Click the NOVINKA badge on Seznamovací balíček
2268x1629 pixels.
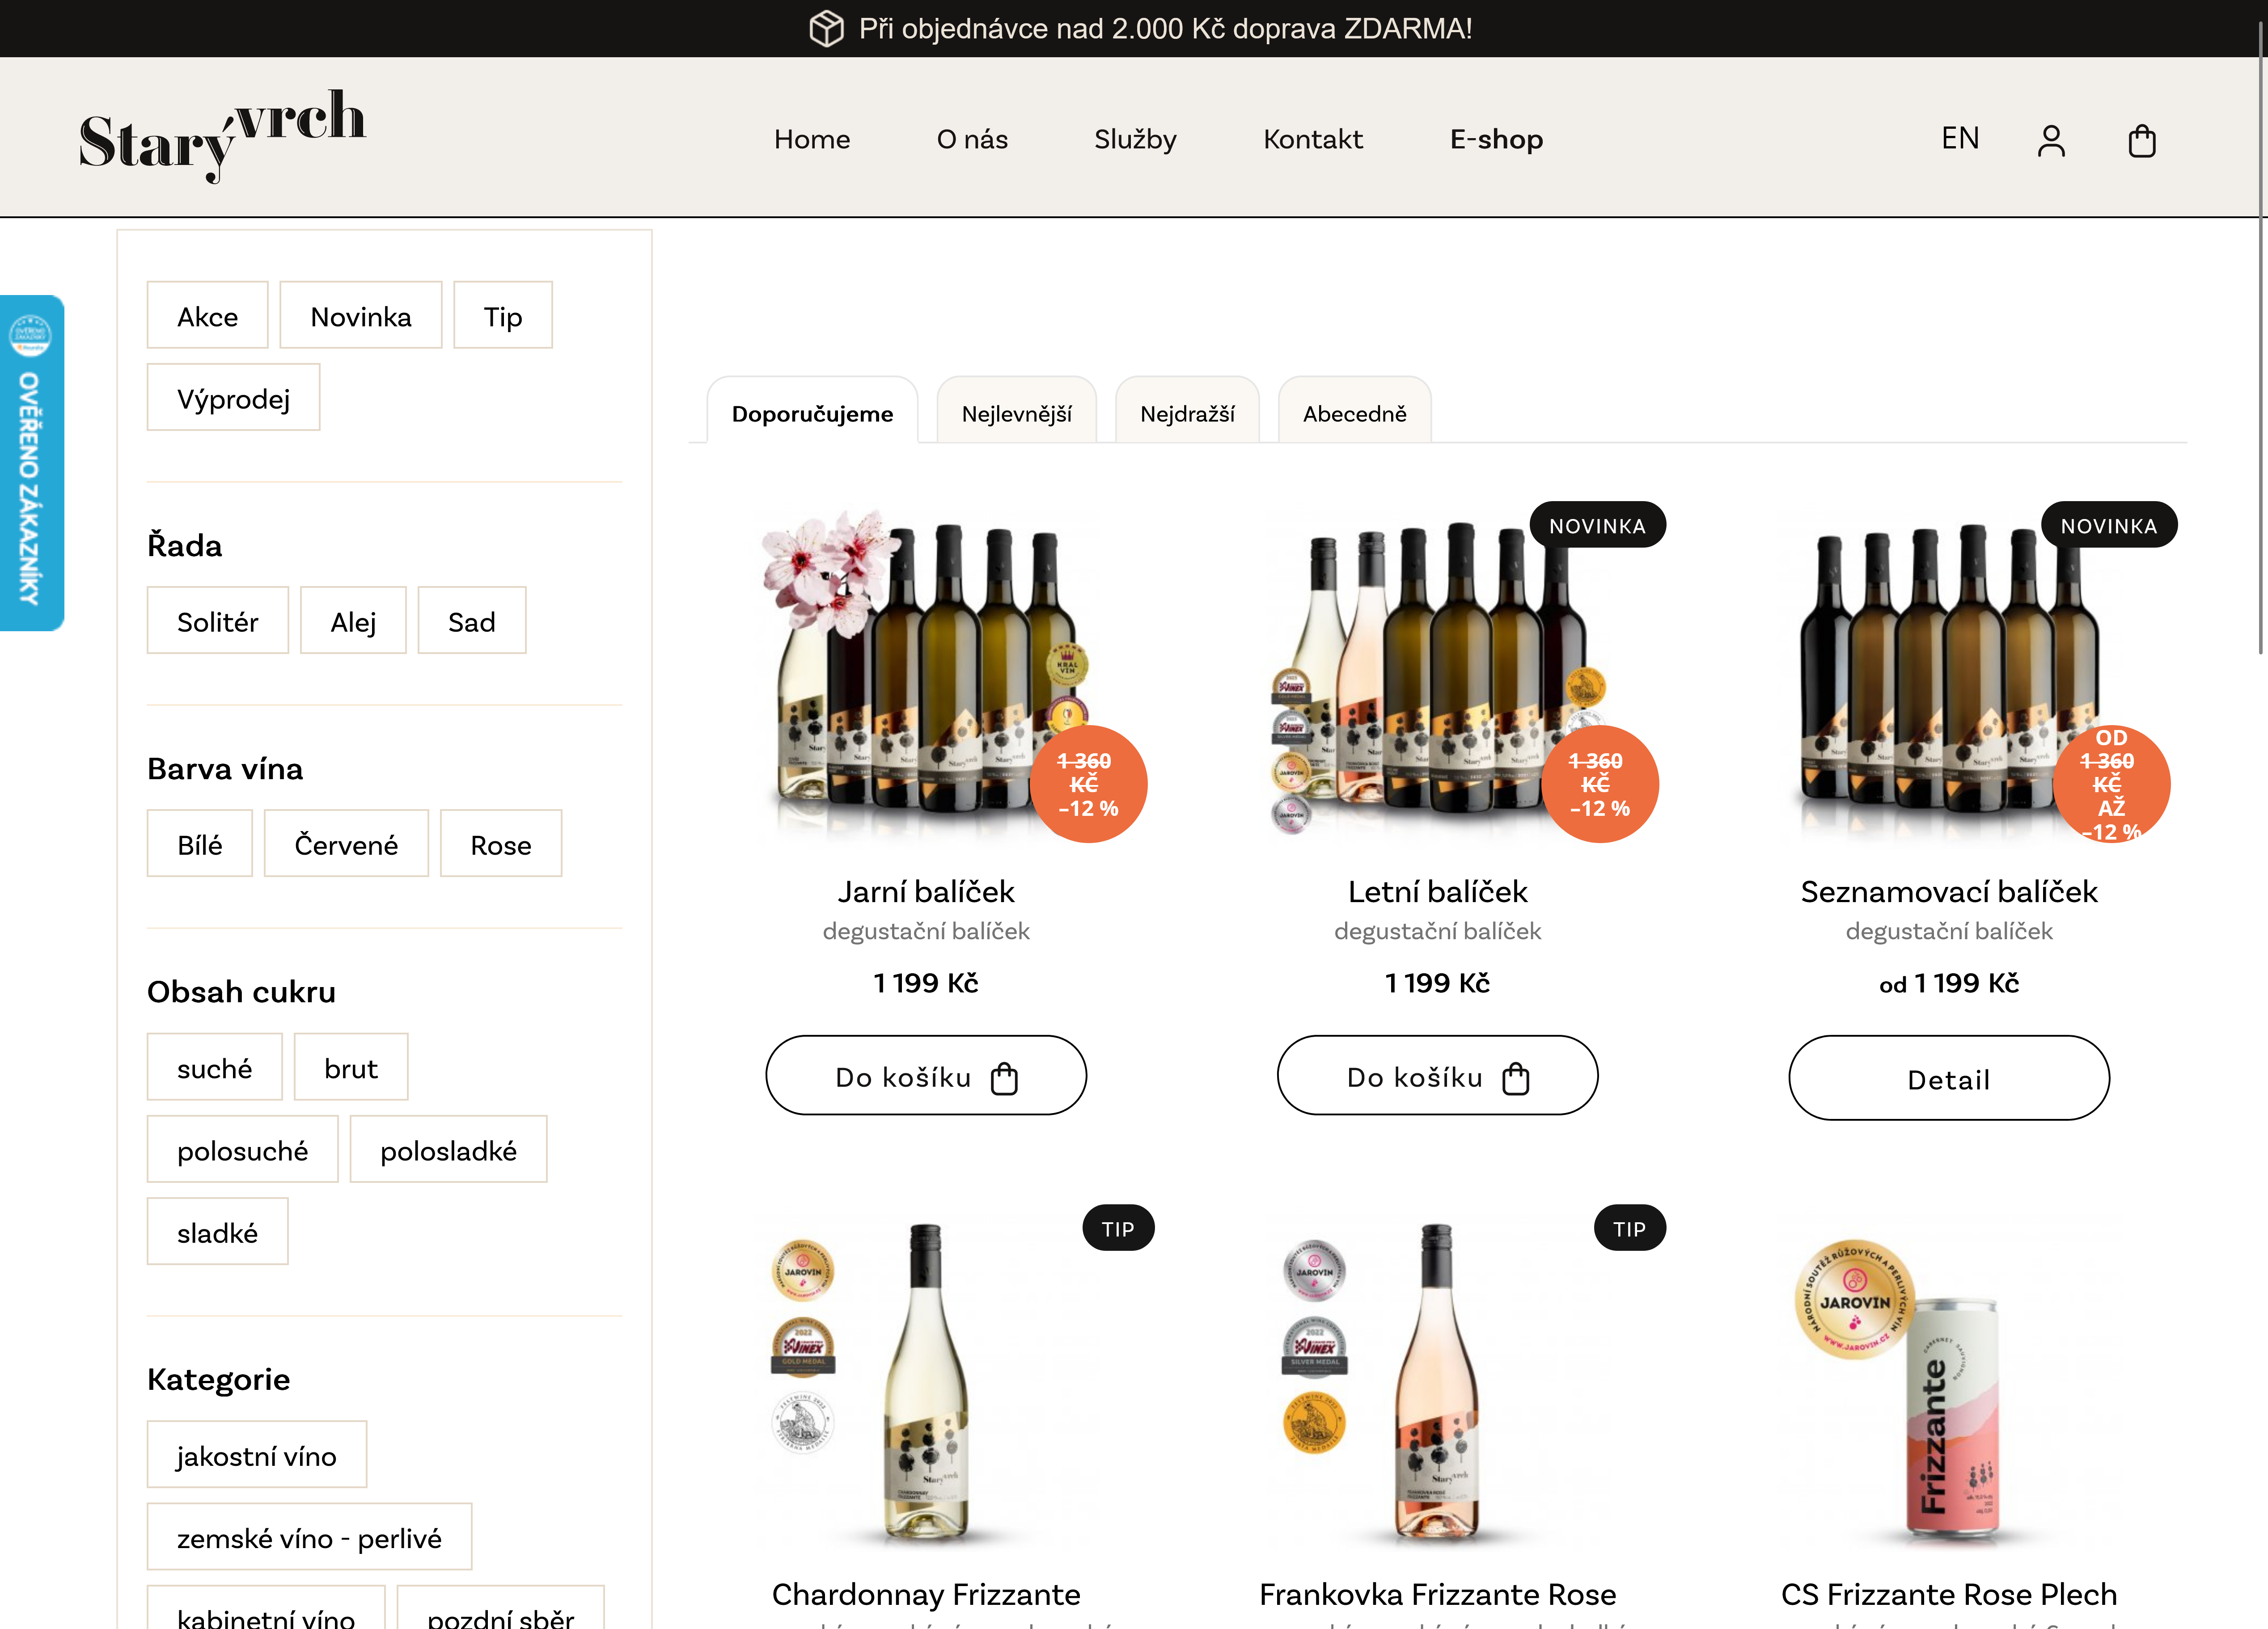(x=2109, y=525)
